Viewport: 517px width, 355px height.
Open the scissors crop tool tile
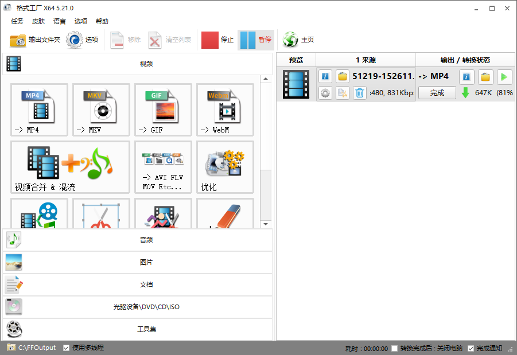point(101,213)
